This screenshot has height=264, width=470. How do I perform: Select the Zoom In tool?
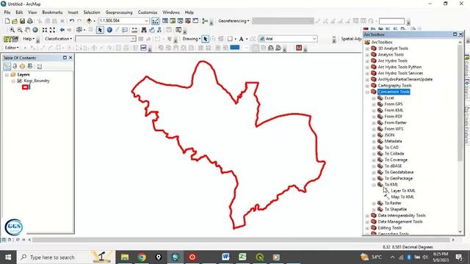[x=12, y=30]
